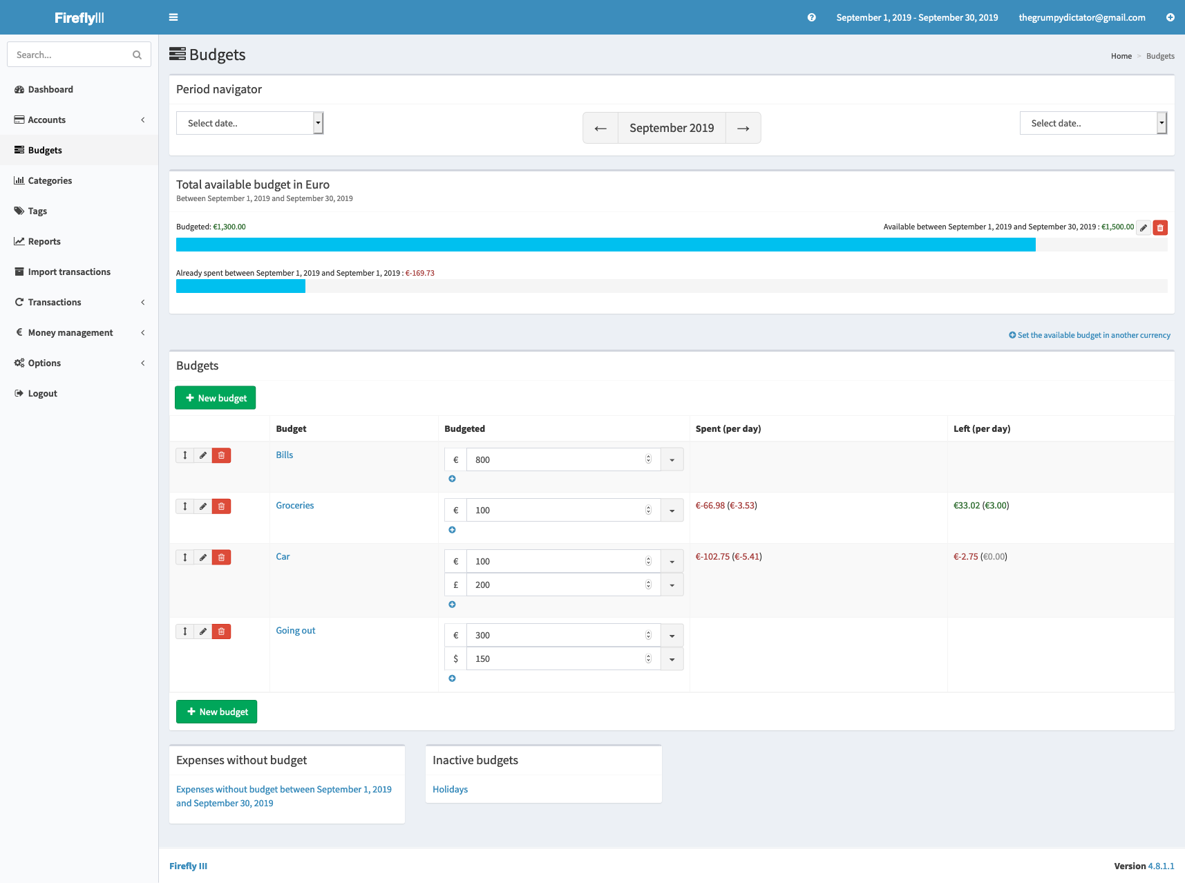The height and width of the screenshot is (883, 1185).
Task: Go to previous month with the left arrow
Action: pos(600,129)
